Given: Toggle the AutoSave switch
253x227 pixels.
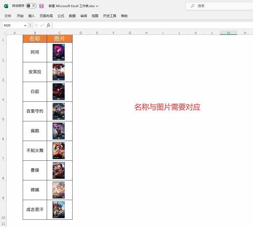Looking at the screenshot, I should pyautogui.click(x=31, y=6).
